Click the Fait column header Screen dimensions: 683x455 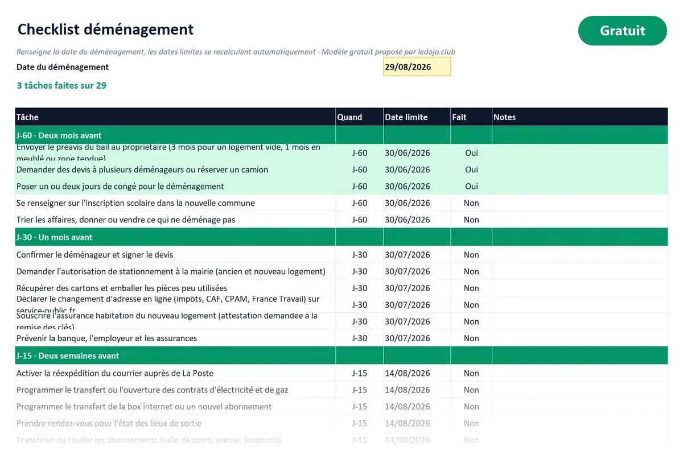471,117
